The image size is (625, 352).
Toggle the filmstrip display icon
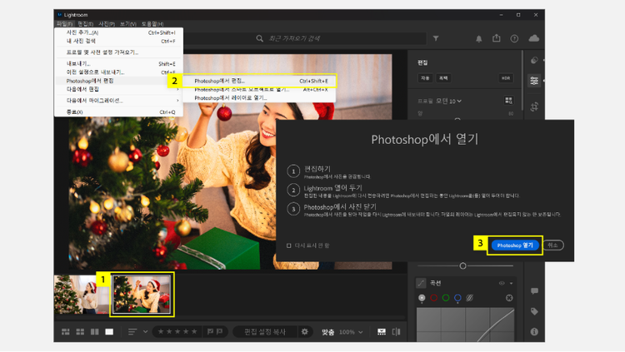[382, 332]
